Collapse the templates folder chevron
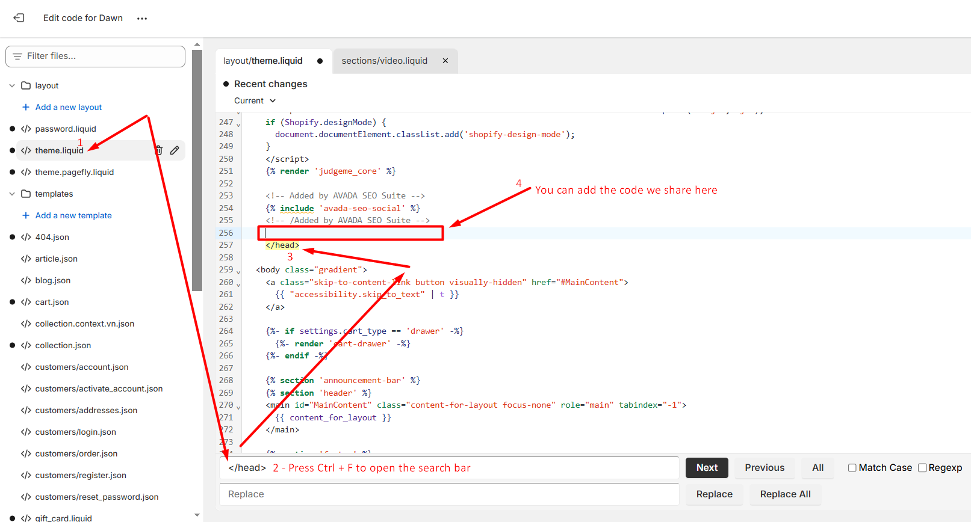 (12, 194)
